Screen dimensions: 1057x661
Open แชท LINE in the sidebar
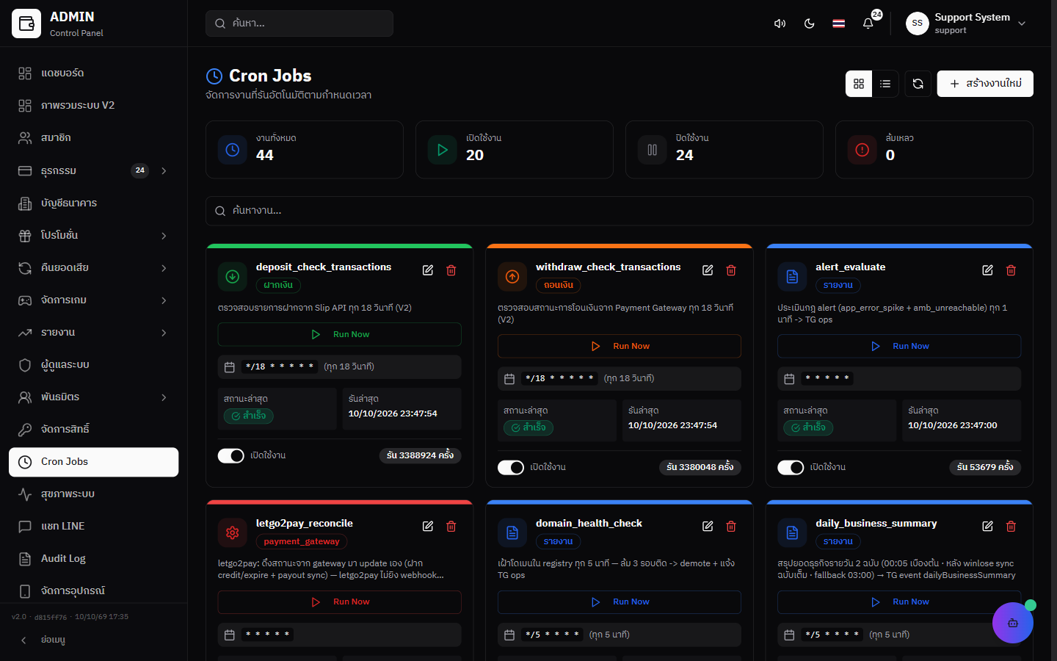tap(93, 526)
